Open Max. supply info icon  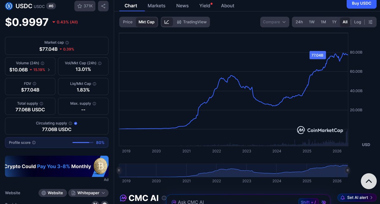(94, 104)
